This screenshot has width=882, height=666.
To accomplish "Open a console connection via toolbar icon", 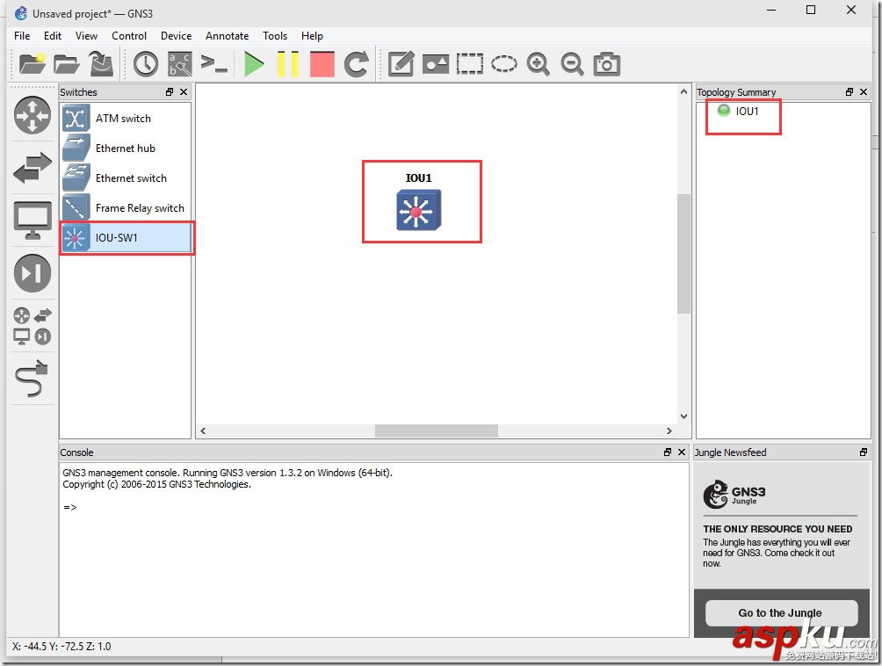I will (x=213, y=63).
